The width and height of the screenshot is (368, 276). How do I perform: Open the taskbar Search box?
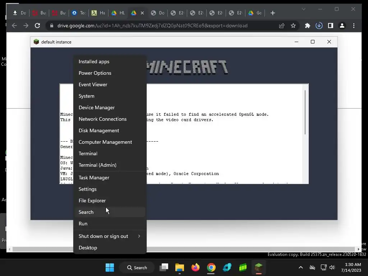click(x=137, y=267)
